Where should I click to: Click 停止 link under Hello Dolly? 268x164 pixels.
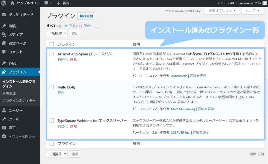click(x=61, y=93)
